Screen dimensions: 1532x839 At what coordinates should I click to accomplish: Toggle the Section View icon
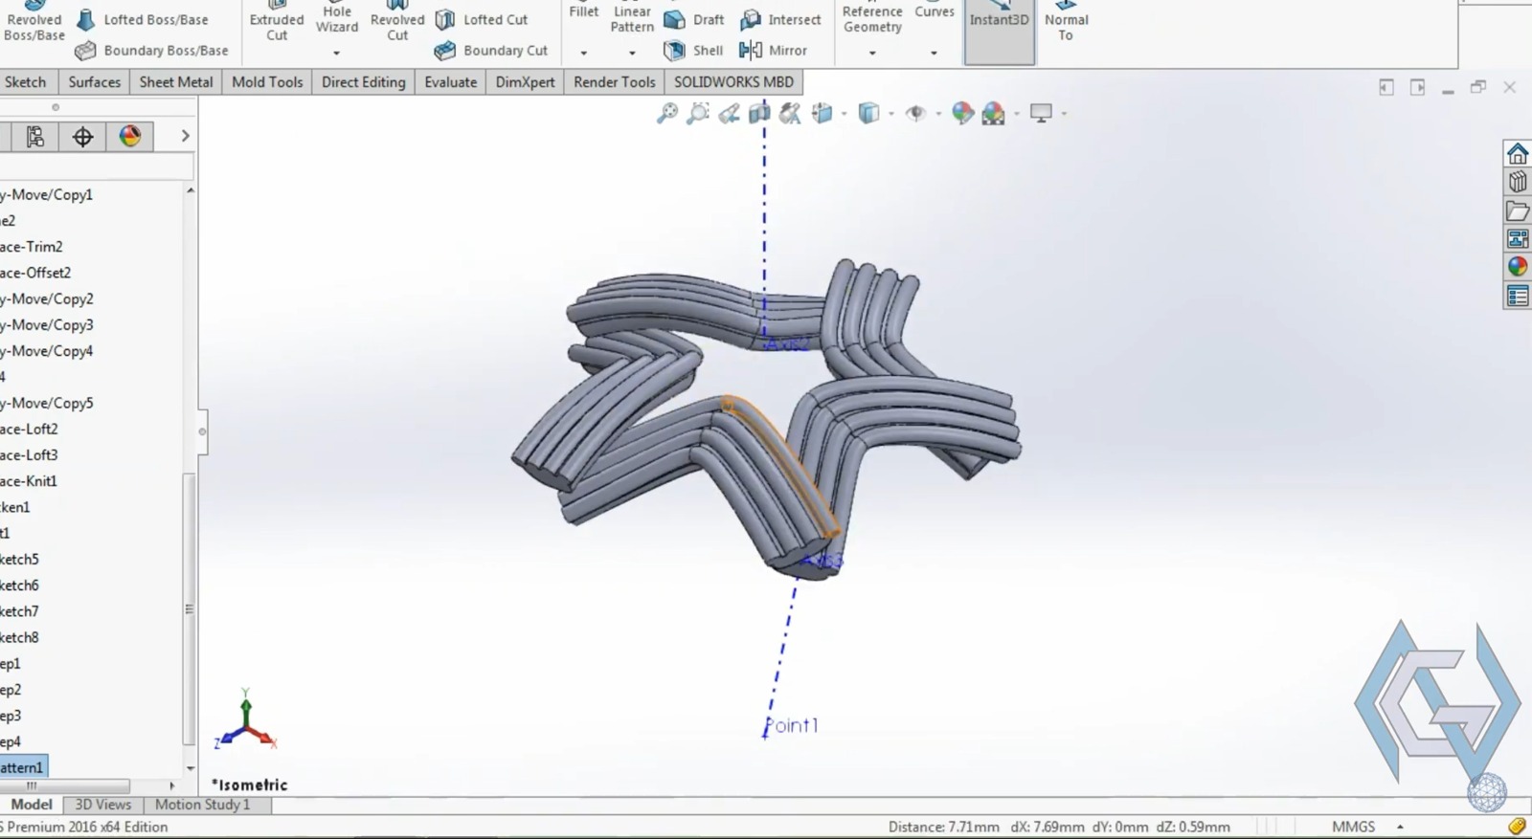click(759, 114)
